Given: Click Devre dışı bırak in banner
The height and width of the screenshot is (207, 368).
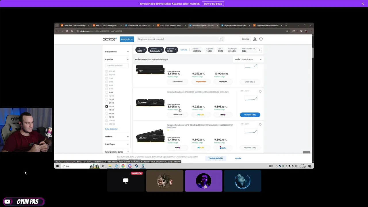Looking at the screenshot, I should [213, 4].
